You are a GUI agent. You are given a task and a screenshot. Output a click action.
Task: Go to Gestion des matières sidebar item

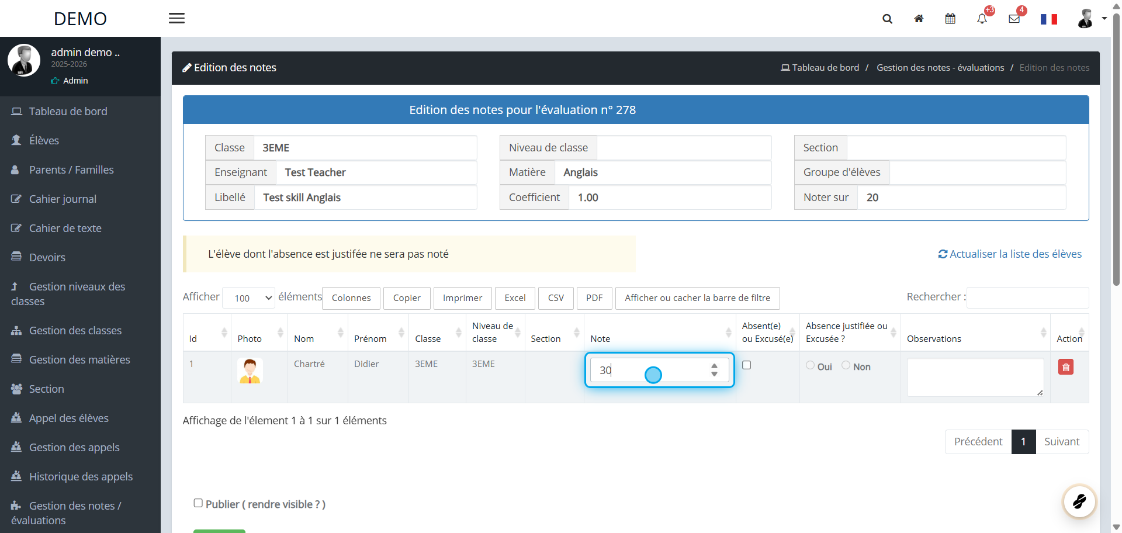click(x=79, y=360)
